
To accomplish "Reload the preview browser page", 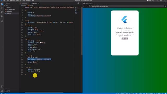I will pos(90,6).
